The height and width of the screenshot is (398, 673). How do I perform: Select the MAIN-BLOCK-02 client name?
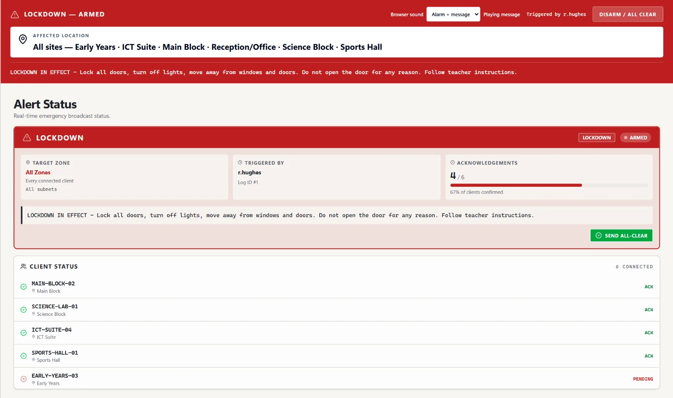point(53,283)
